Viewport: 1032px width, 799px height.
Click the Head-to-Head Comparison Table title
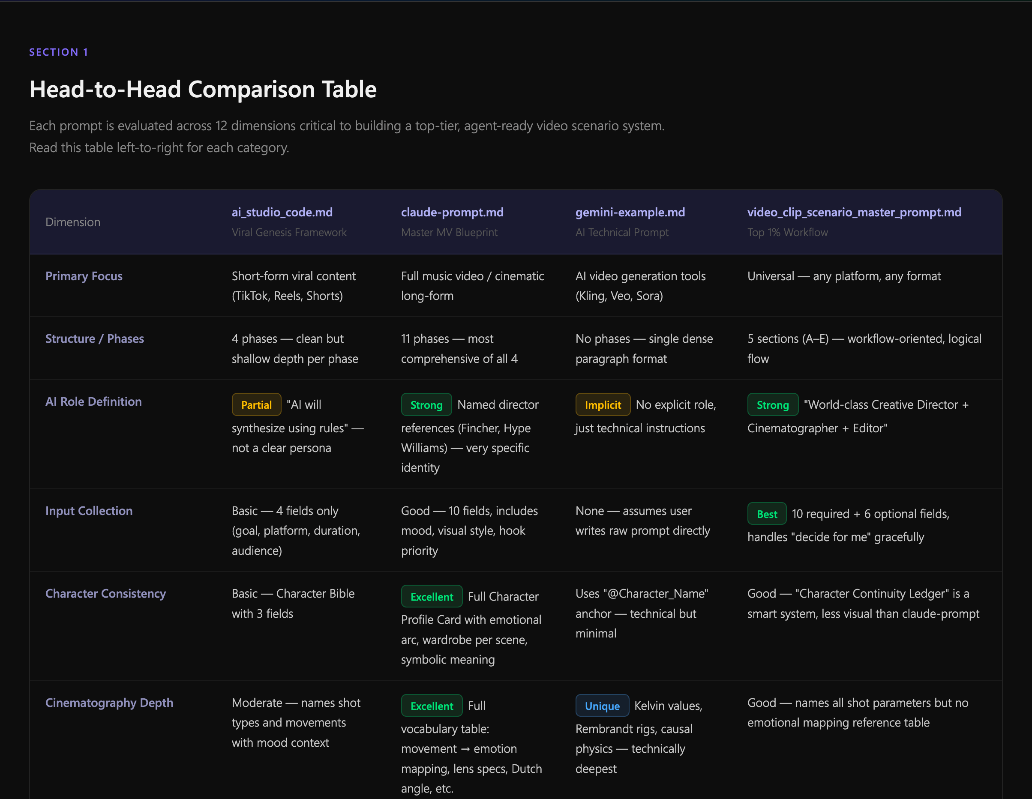[203, 89]
